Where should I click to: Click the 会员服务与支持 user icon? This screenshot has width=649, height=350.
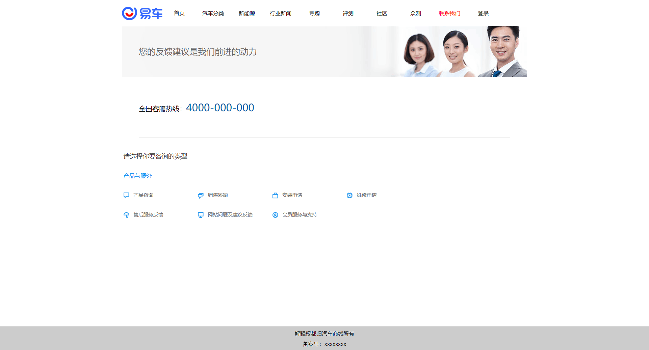pos(275,215)
